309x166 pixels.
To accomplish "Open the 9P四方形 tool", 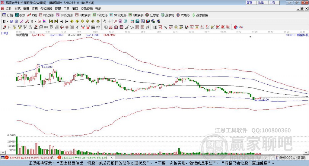I will tap(65, 15).
